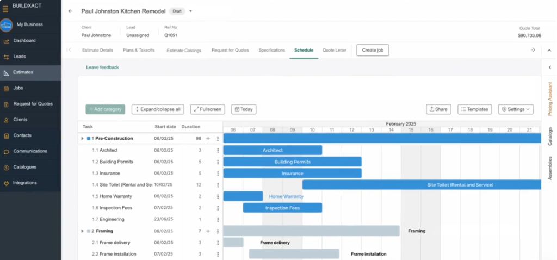Click the Leave feedback link
The width and height of the screenshot is (557, 260).
click(x=102, y=67)
